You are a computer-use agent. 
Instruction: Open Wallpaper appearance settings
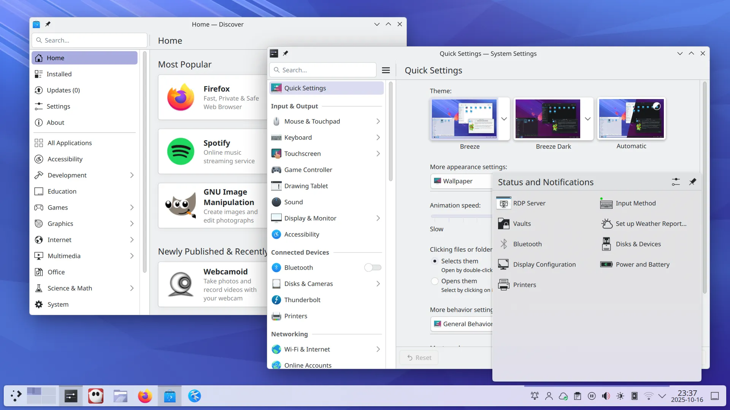point(458,181)
